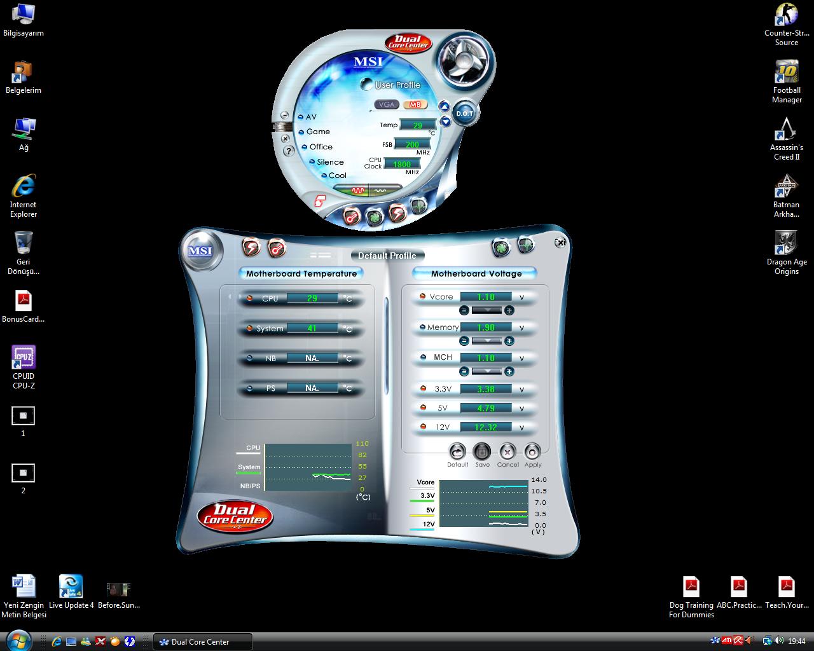Screen dimensions: 814x651
Task: Open Counter-Strike Source desktop shortcut
Action: coord(787,24)
